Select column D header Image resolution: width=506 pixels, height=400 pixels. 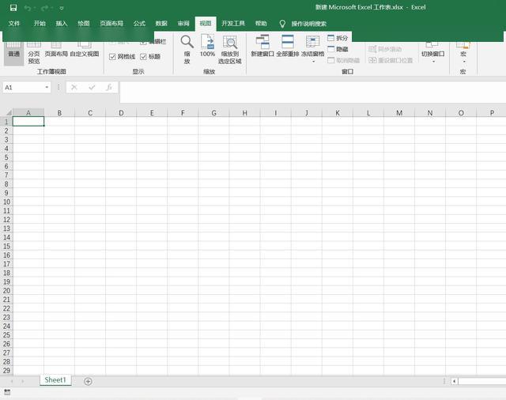[121, 113]
